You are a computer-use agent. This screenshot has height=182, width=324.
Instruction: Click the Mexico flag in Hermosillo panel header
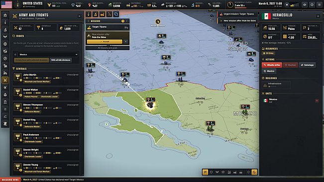click(x=266, y=16)
